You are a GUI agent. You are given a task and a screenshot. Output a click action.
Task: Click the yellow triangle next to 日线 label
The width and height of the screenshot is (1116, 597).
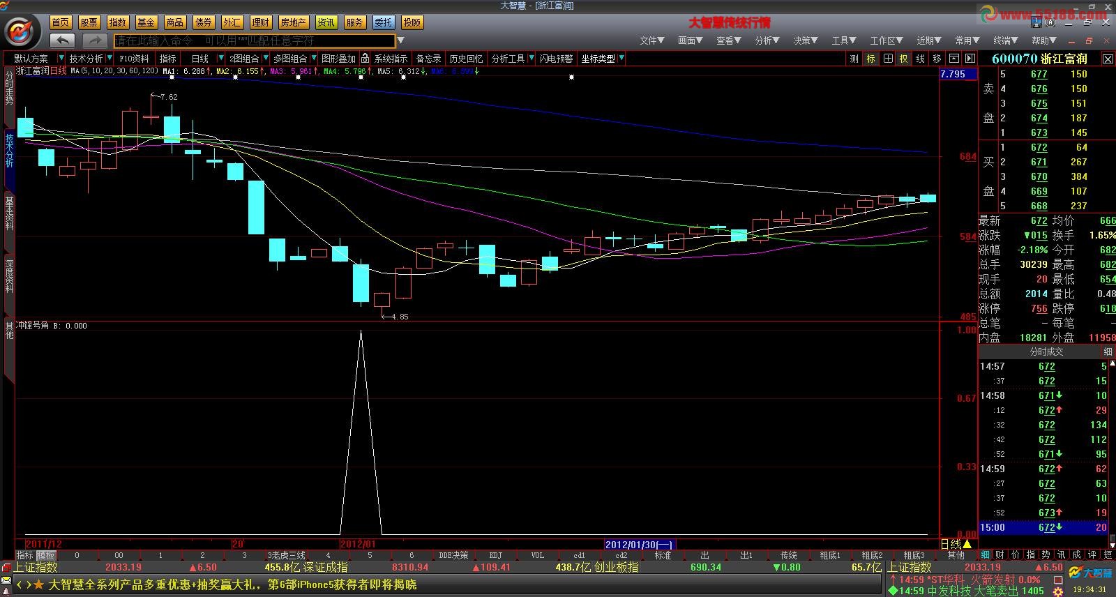[967, 544]
